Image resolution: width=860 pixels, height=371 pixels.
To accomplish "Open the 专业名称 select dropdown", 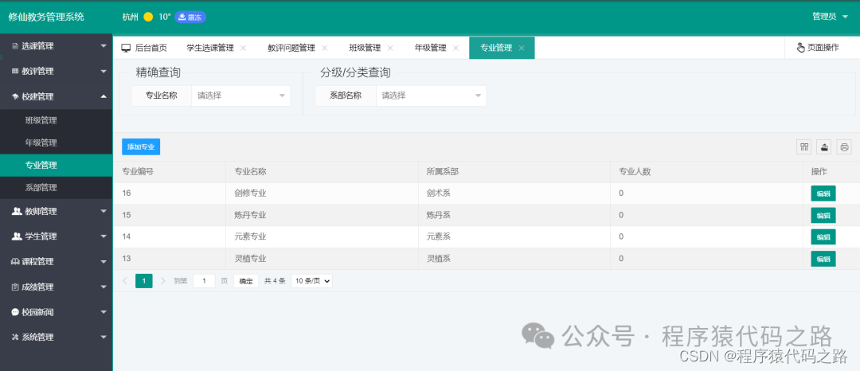I will coord(240,96).
